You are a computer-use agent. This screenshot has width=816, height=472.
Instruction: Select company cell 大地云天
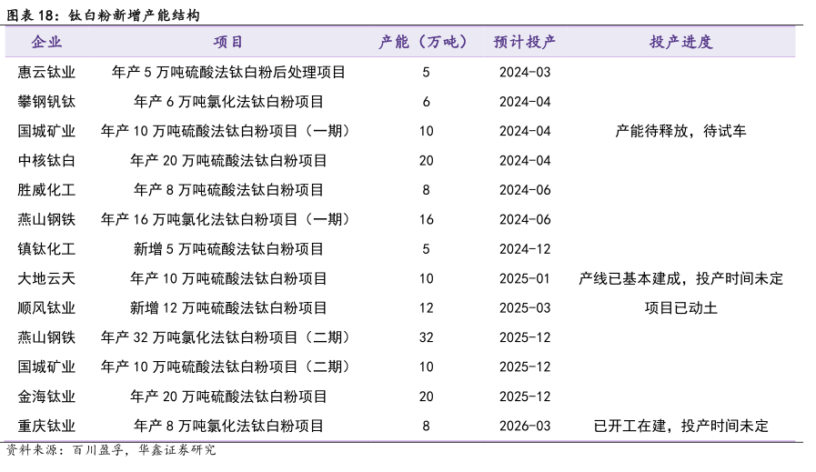(46, 278)
